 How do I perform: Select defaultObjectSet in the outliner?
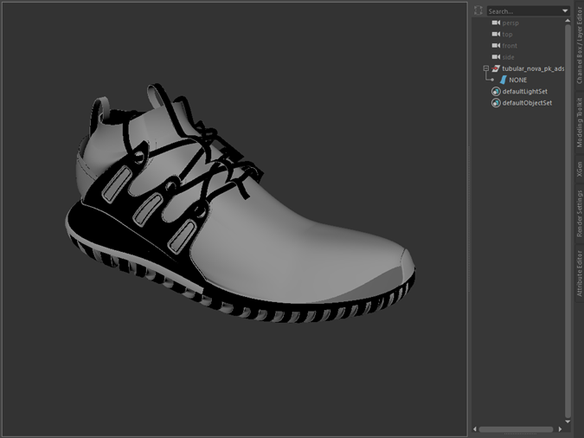(527, 103)
